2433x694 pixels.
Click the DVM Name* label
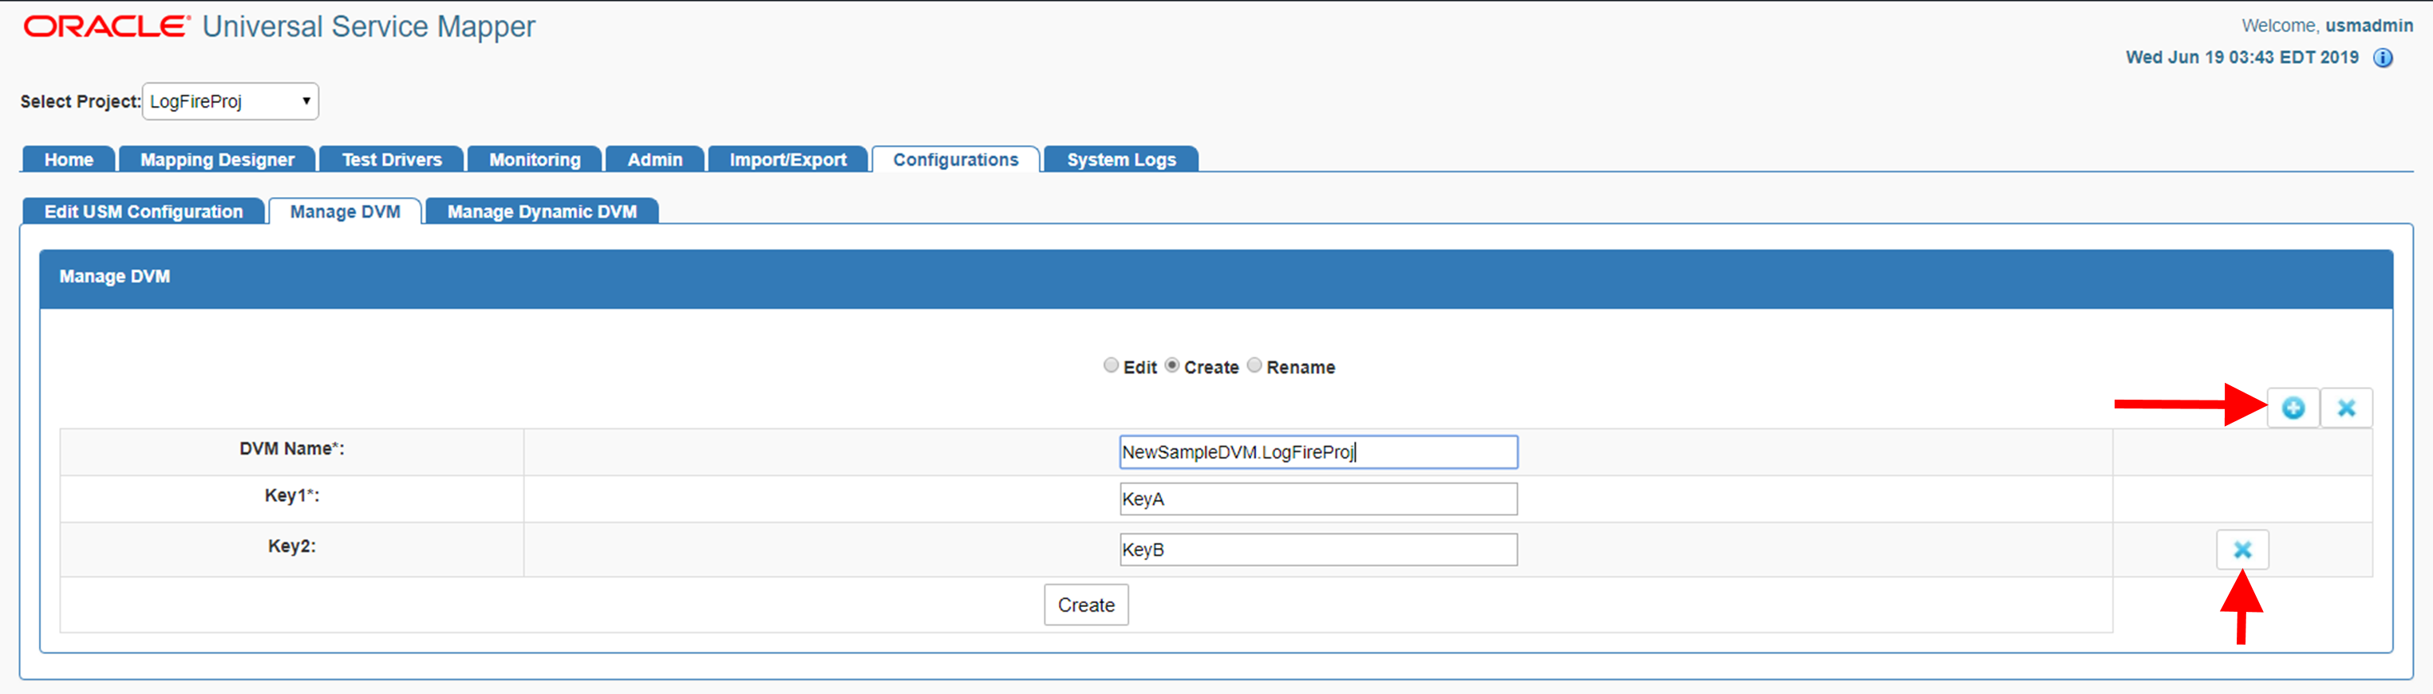tap(292, 448)
